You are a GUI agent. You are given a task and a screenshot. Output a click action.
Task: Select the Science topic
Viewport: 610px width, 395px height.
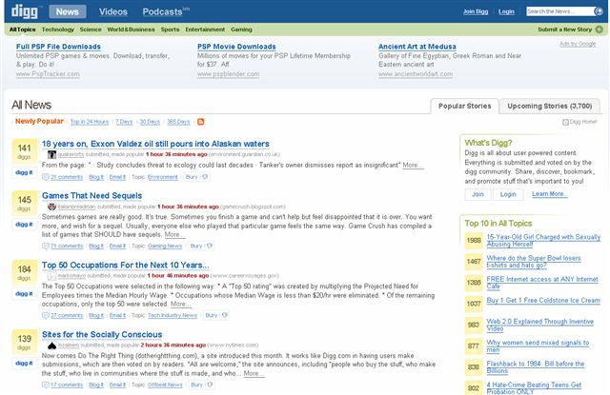(x=91, y=30)
